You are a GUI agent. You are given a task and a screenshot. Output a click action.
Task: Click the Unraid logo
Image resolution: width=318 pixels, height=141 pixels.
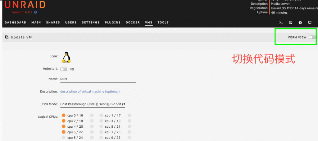tap(25, 4)
